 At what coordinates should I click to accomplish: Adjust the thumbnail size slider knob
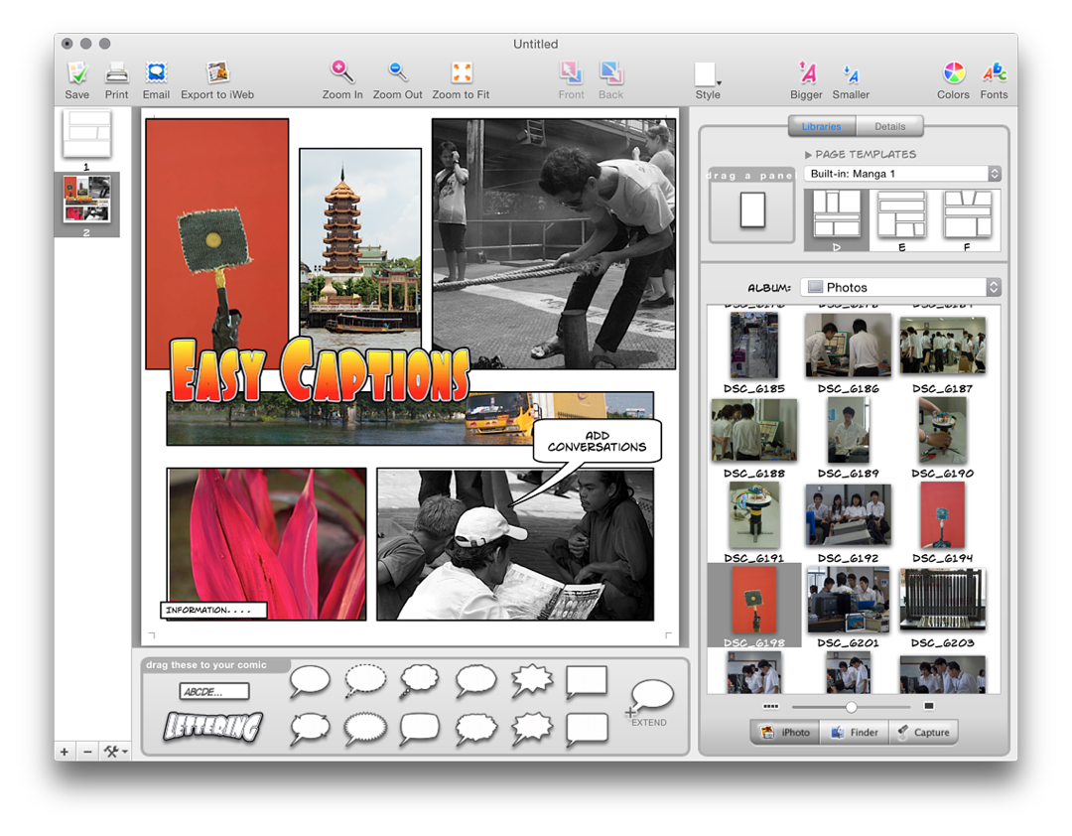[x=851, y=707]
